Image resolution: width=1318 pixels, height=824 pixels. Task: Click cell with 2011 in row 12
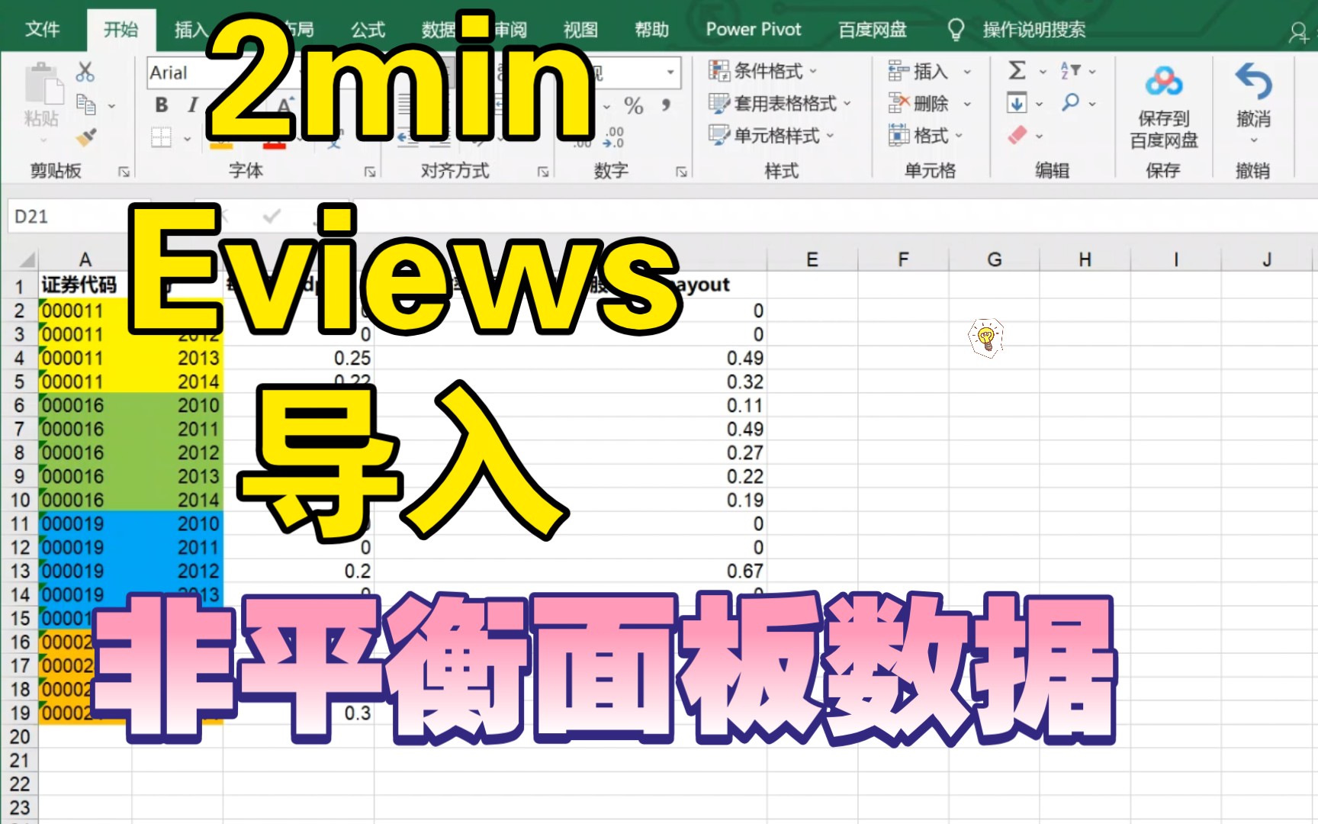(177, 547)
